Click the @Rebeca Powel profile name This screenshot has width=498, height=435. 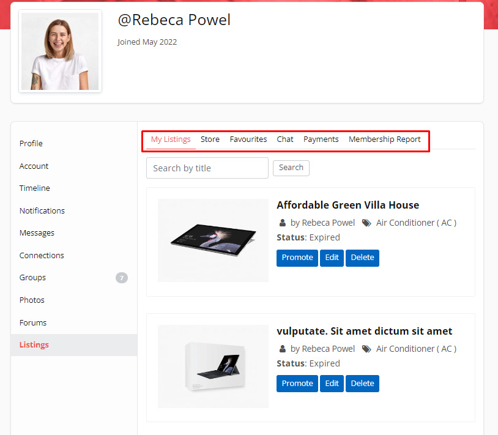[x=174, y=20]
